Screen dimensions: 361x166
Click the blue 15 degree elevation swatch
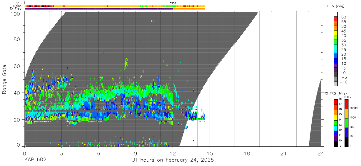coord(336,61)
